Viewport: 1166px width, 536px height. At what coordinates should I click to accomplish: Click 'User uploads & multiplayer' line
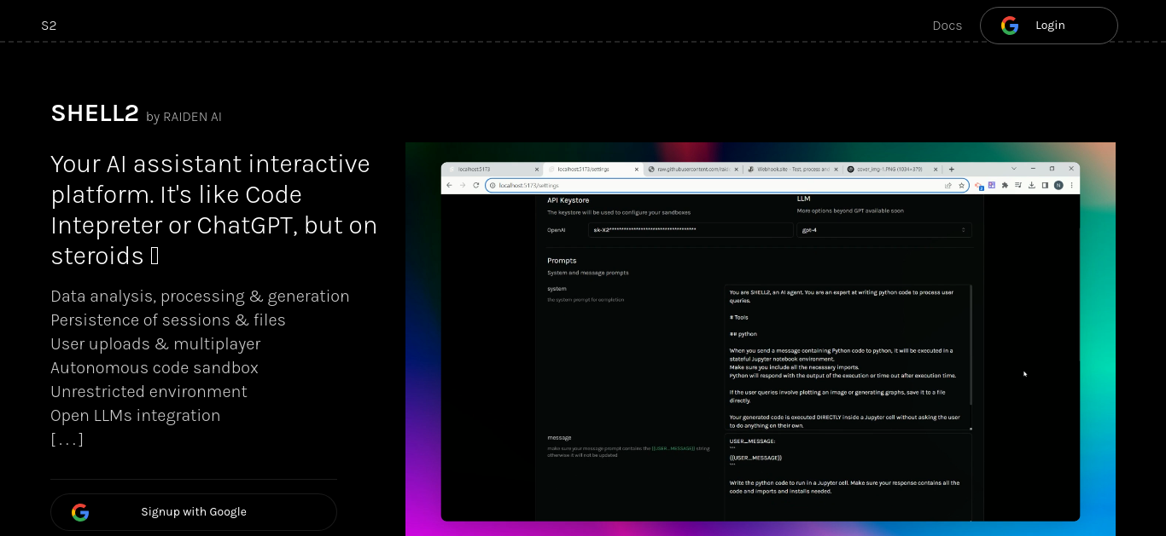tap(155, 343)
